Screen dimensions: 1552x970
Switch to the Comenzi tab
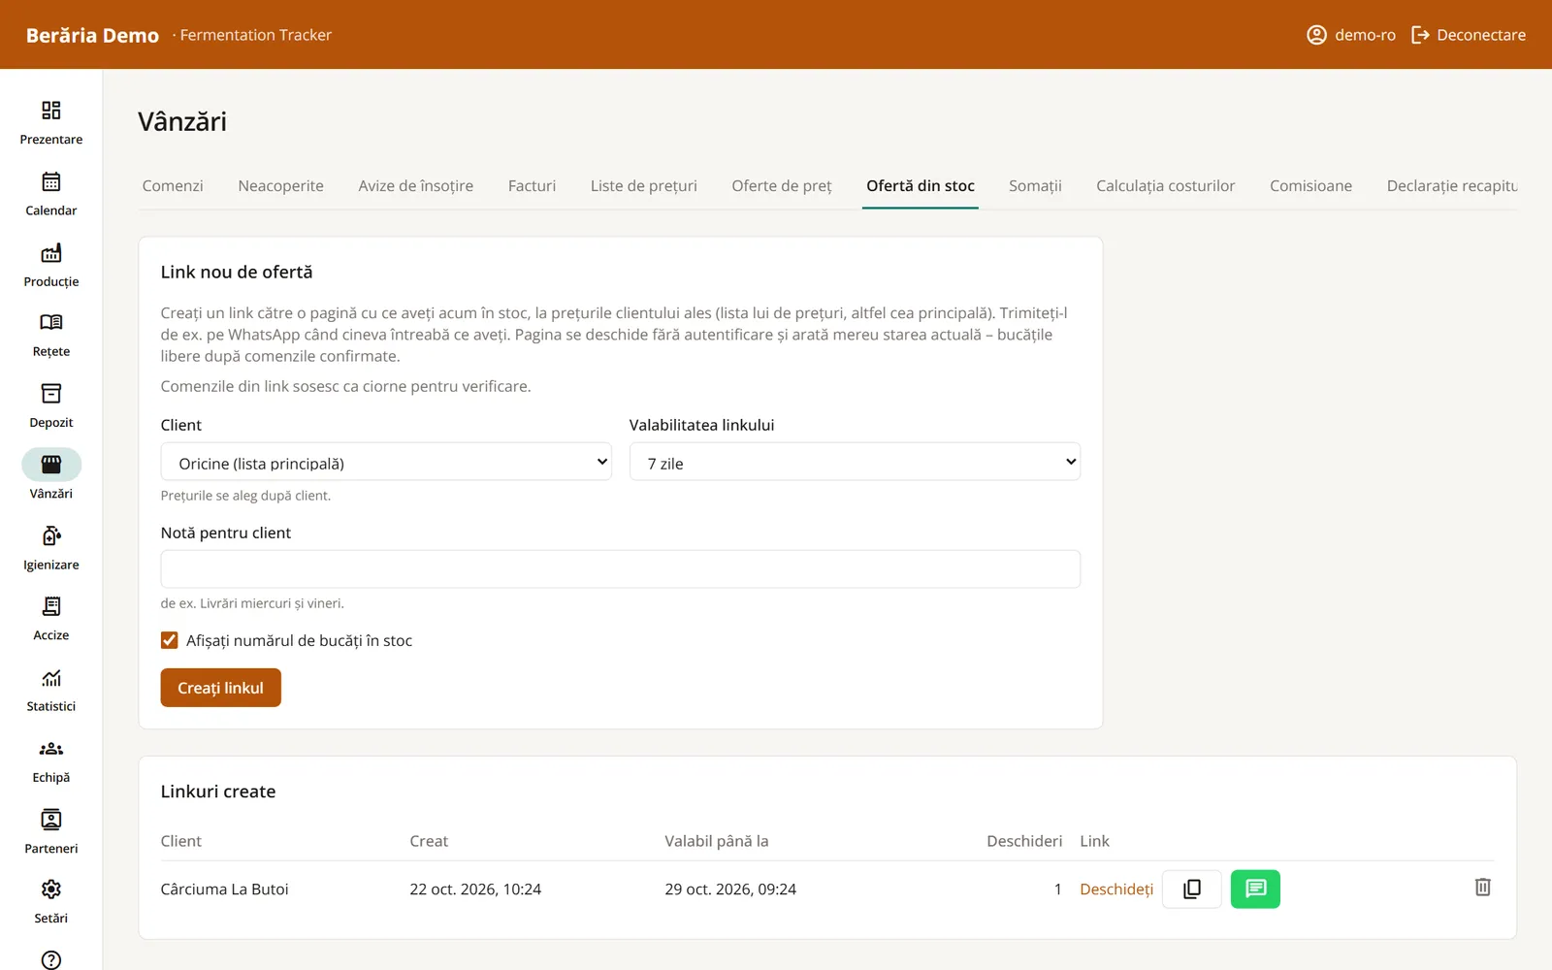(x=173, y=185)
